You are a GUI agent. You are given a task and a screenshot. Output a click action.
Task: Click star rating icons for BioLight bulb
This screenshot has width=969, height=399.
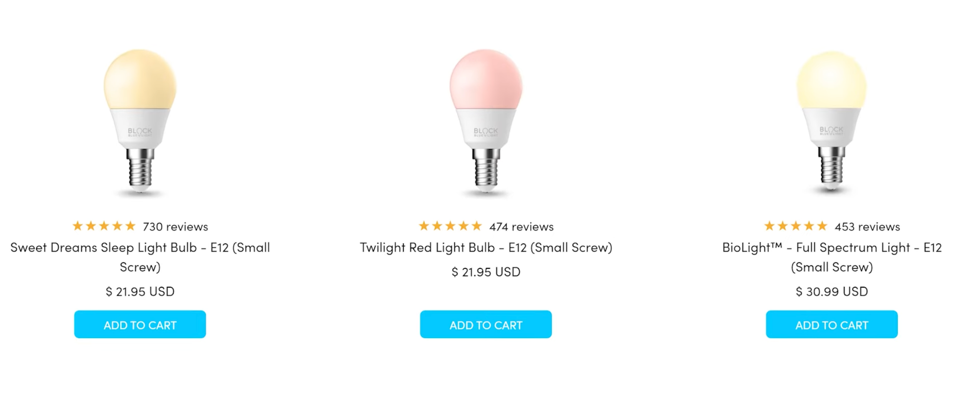pos(796,226)
